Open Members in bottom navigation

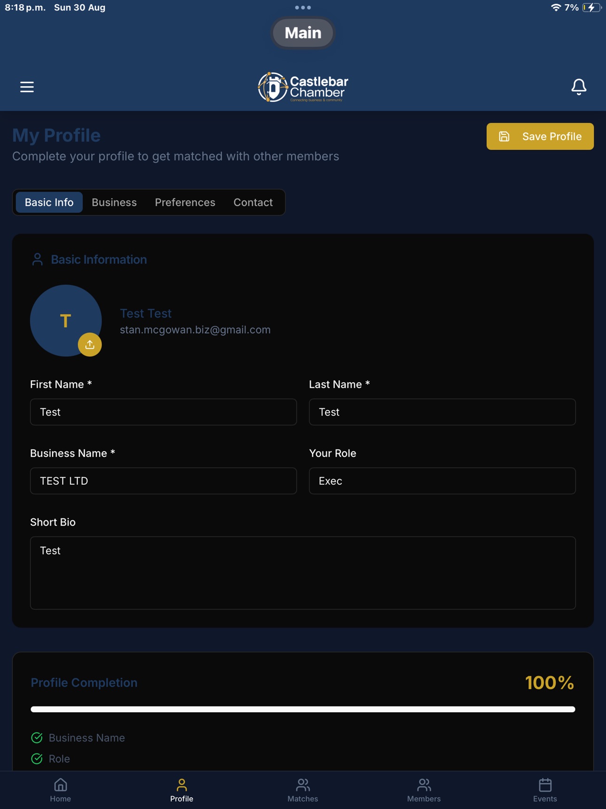[x=424, y=790]
